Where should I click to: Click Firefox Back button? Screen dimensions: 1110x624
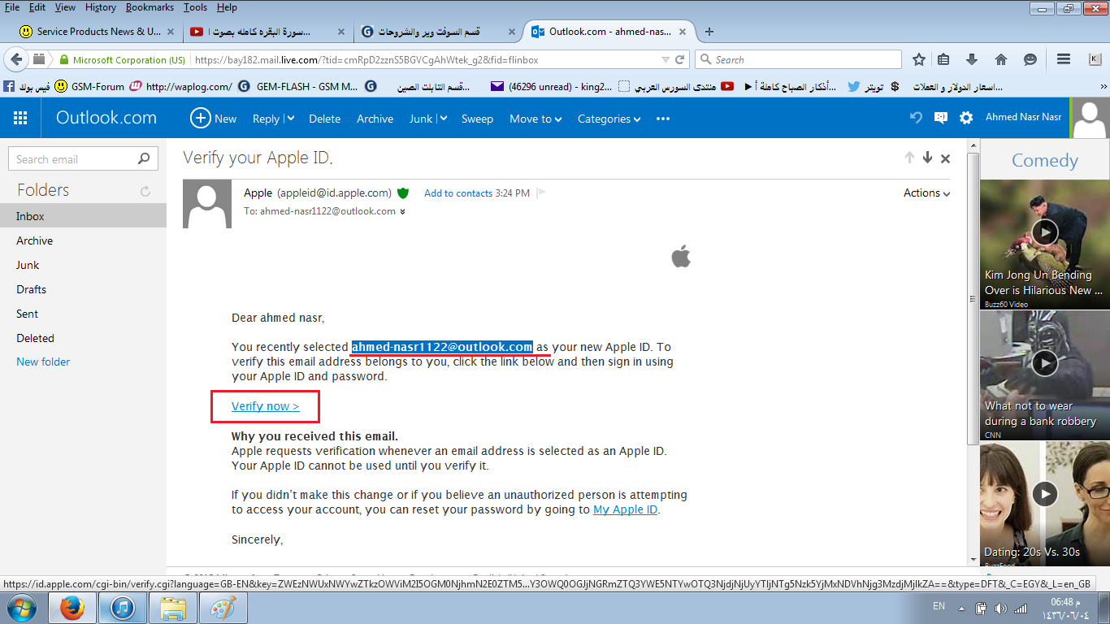[17, 59]
